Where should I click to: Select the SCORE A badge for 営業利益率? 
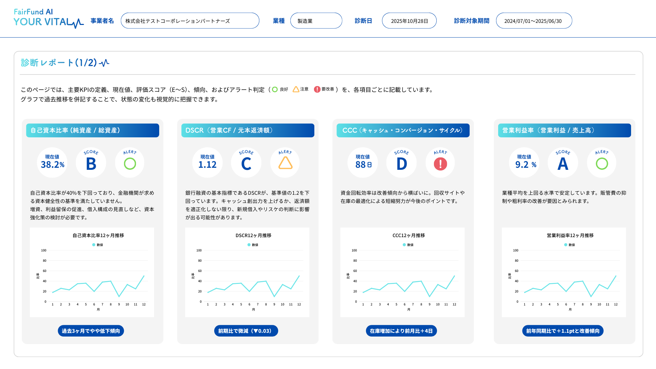coord(563,163)
